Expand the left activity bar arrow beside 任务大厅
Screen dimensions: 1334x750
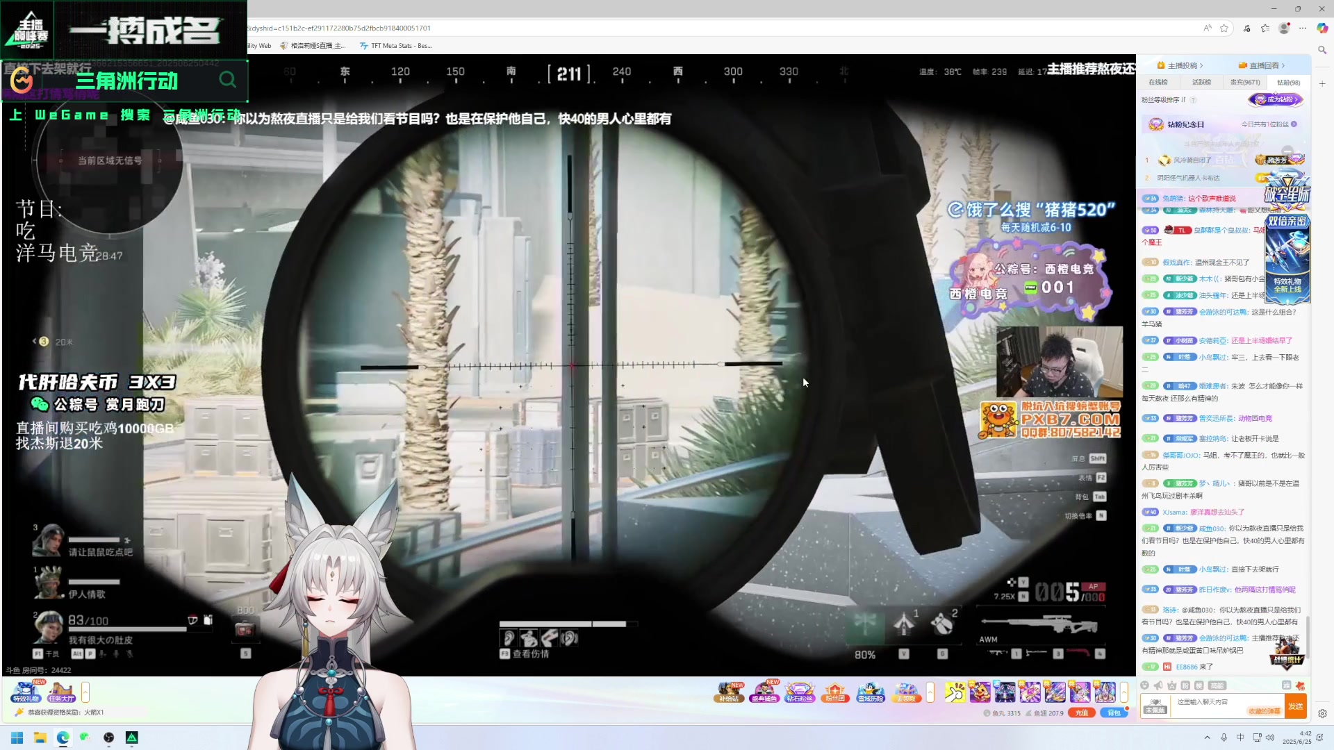point(85,692)
